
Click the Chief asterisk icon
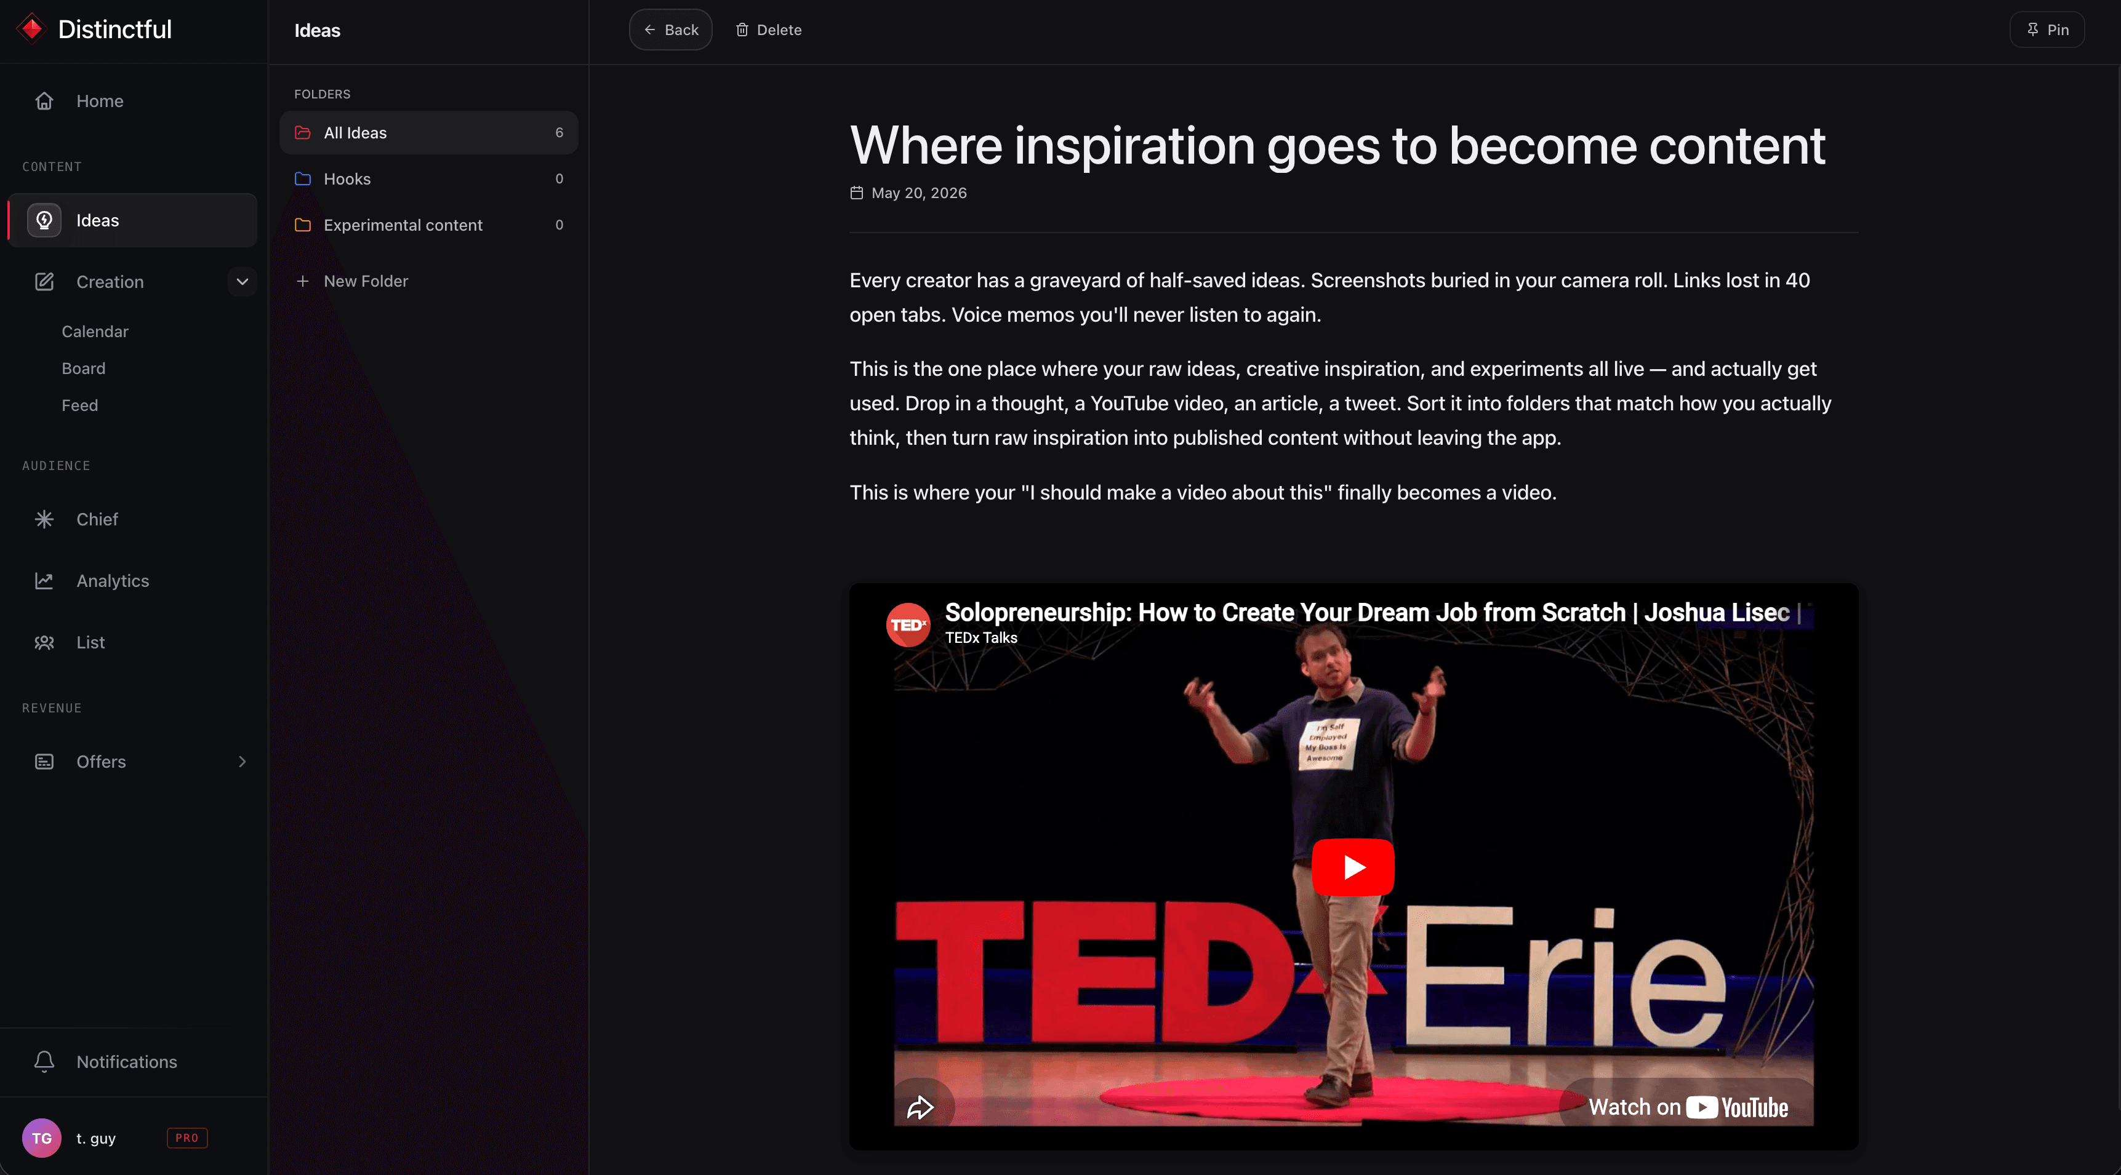click(44, 519)
